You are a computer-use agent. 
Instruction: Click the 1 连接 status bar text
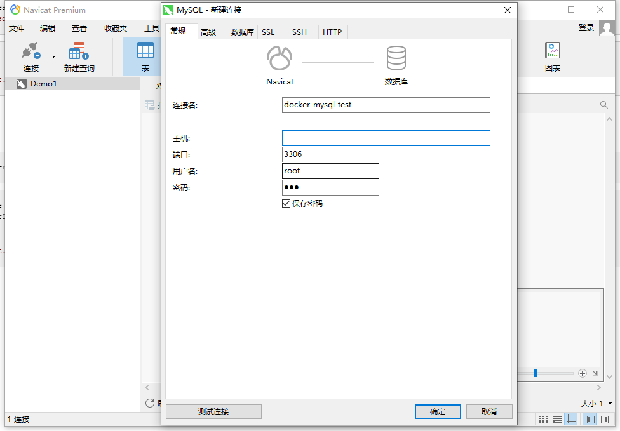coord(18,420)
